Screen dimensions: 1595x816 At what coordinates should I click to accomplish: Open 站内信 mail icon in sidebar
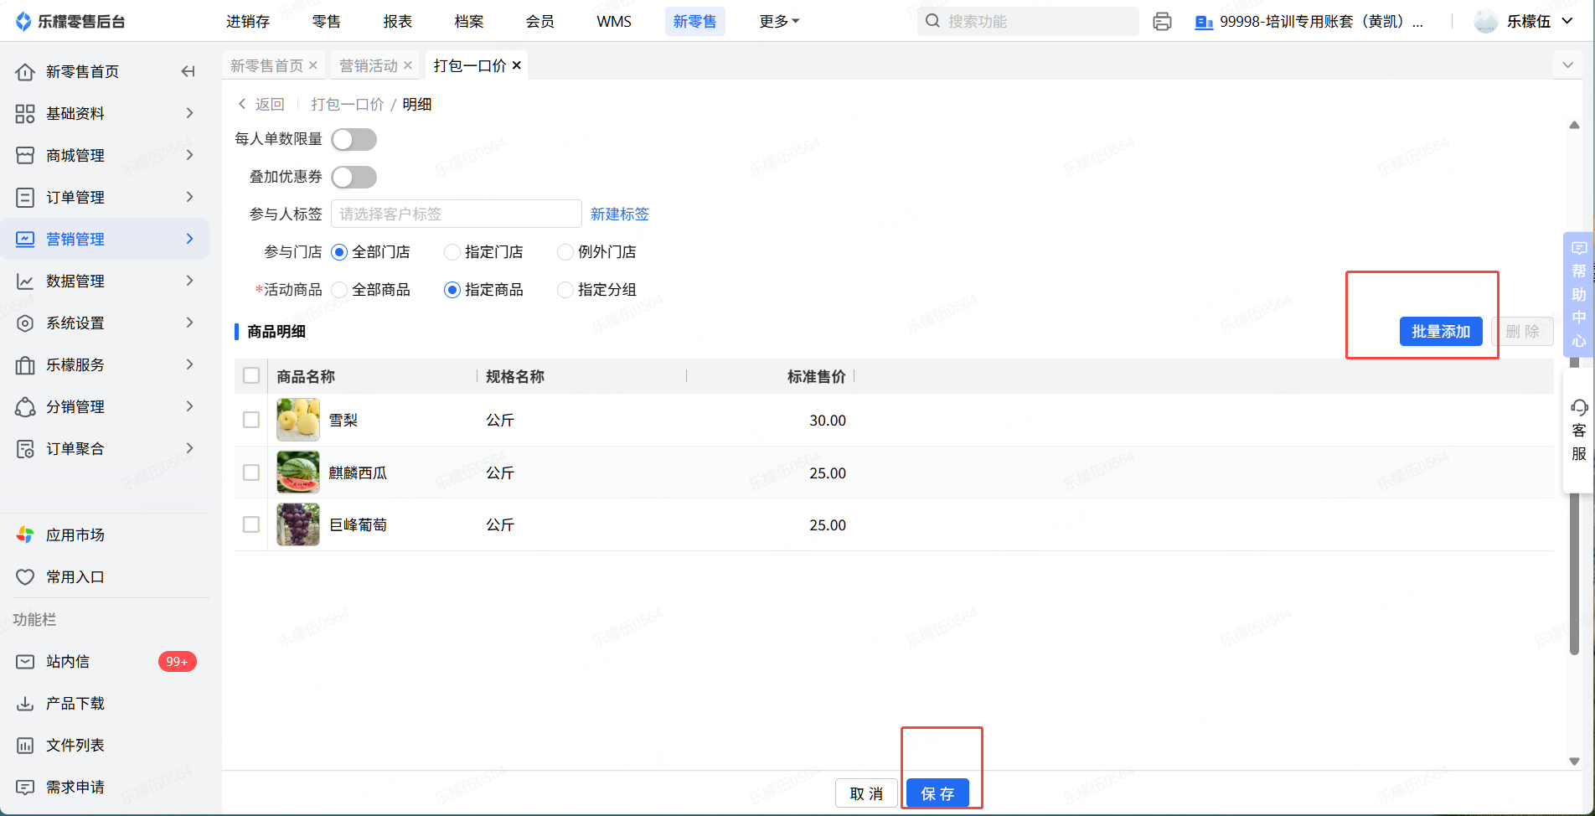(25, 662)
